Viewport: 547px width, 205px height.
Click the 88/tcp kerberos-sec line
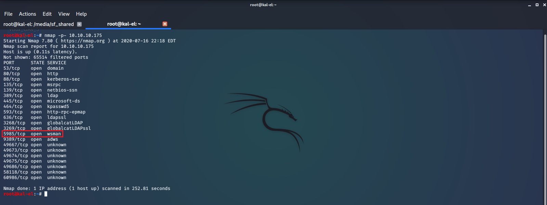42,79
